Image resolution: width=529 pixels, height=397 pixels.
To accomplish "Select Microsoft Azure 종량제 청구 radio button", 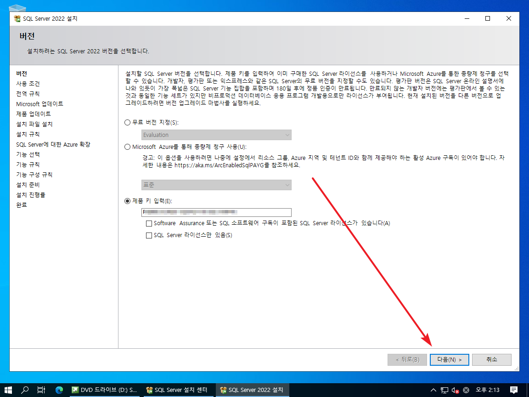I will pyautogui.click(x=127, y=147).
